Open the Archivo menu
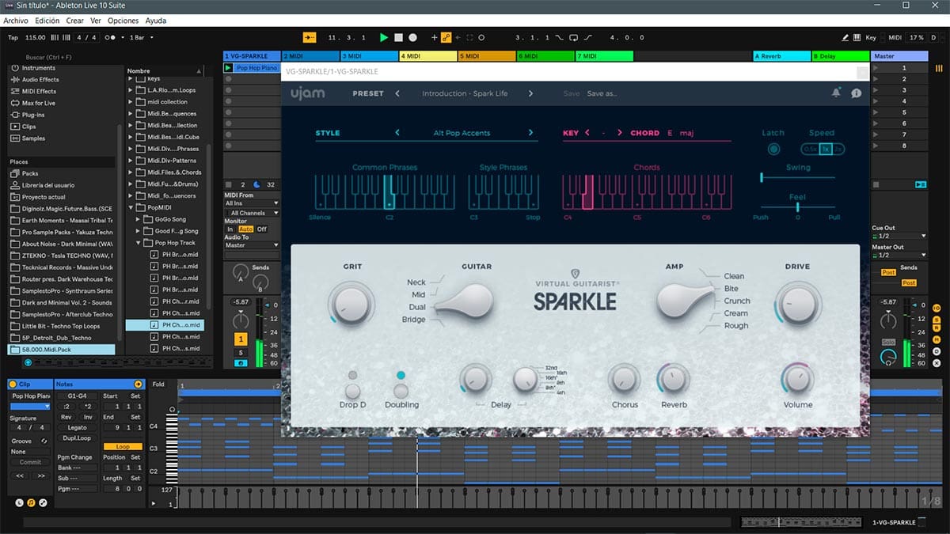 16,21
